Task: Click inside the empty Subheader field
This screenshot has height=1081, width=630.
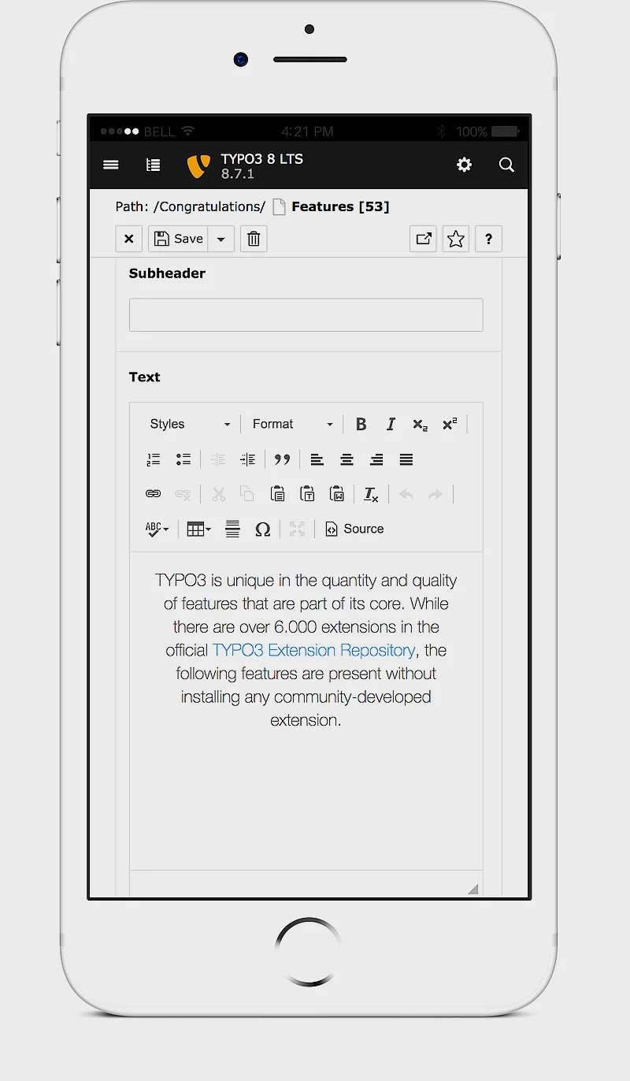Action: click(x=306, y=314)
